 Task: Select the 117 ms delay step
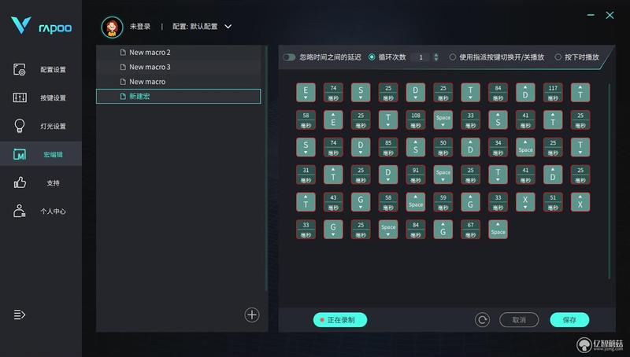point(553,92)
